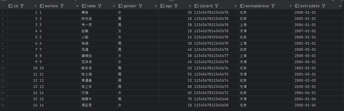This screenshot has width=344, height=111.
Task: Toggle sort order on the id column
Action: pyautogui.click(x=36, y=6)
